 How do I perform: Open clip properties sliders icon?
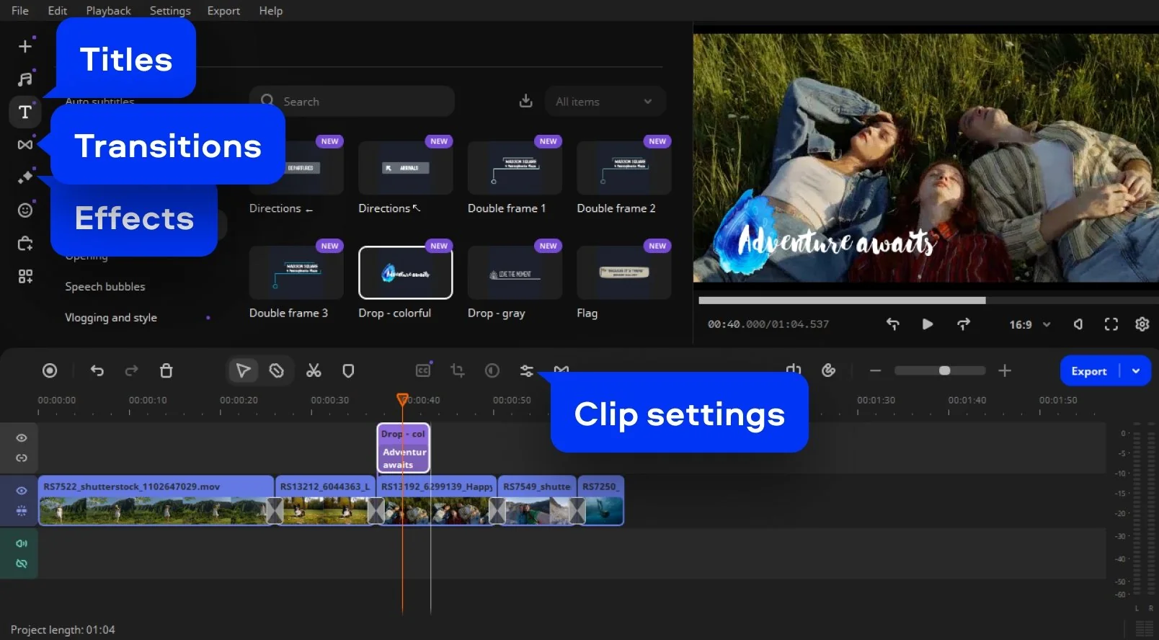527,370
